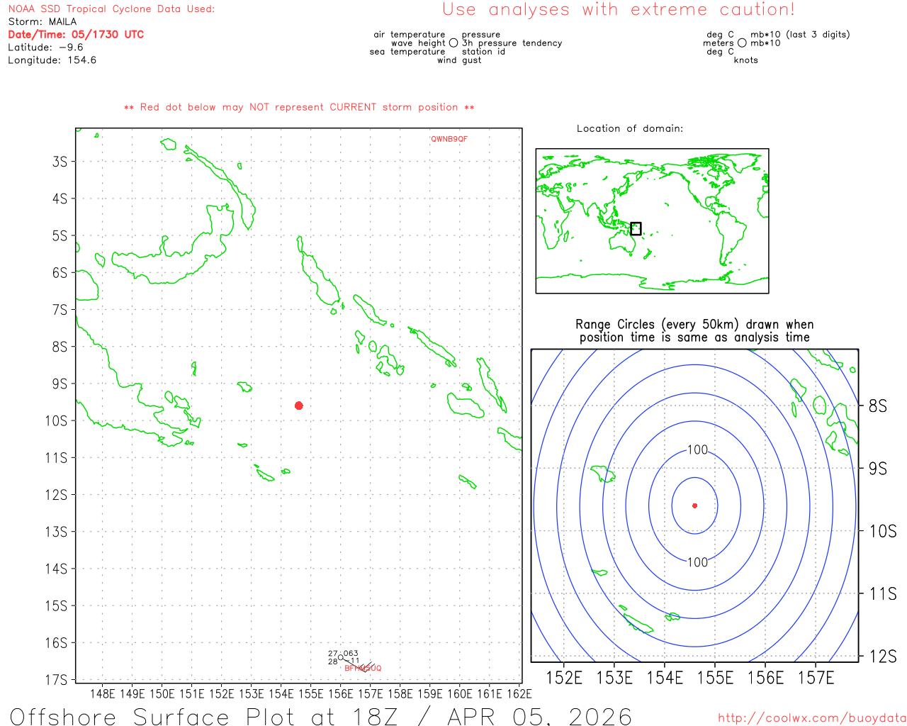Click the Offshore Surface Plot title
This screenshot has width=907, height=726.
pos(320,716)
